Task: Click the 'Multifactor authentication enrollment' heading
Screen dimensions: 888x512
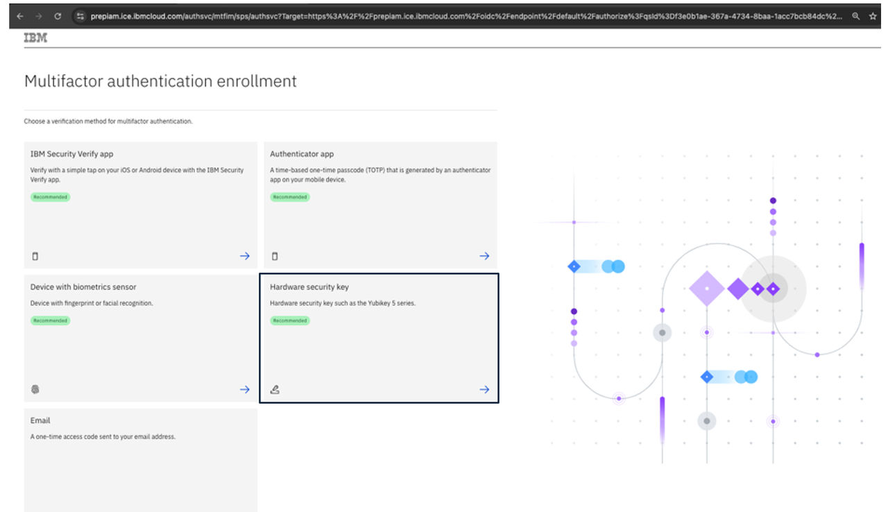Action: tap(160, 81)
